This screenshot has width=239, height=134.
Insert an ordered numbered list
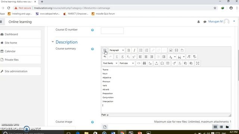tap(146, 50)
